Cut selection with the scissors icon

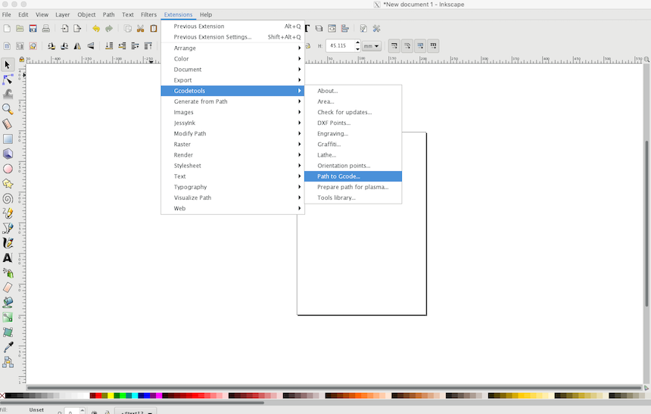[x=140, y=29]
